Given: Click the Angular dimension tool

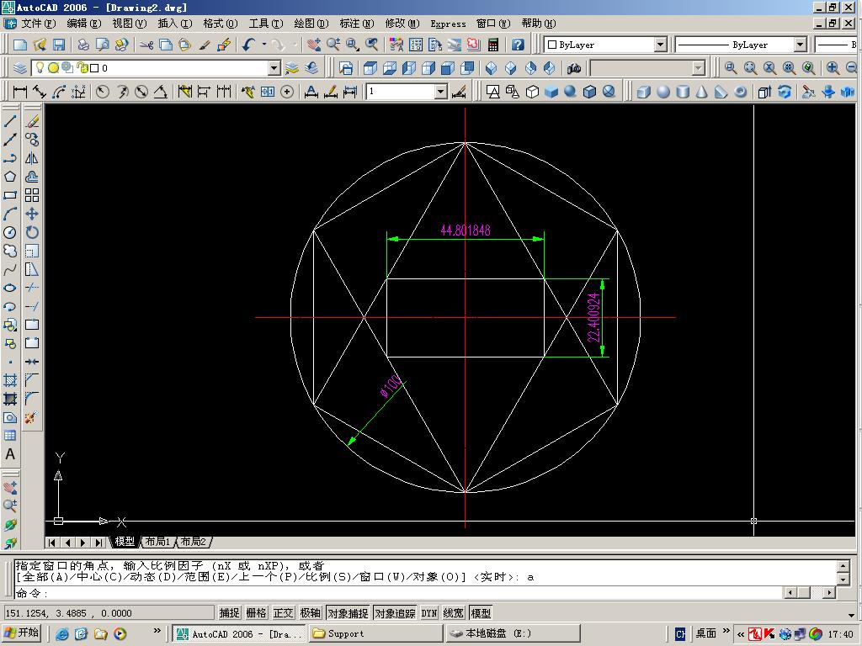Looking at the screenshot, I should (160, 92).
